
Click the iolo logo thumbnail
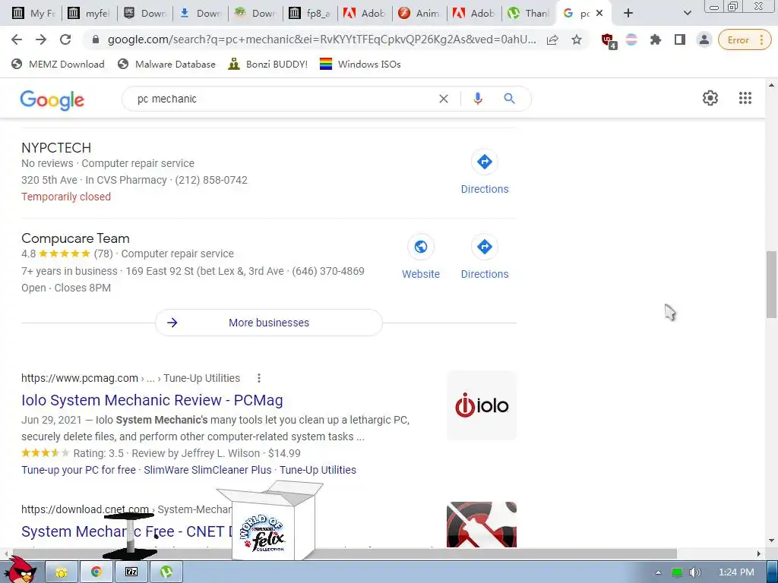[x=481, y=405]
